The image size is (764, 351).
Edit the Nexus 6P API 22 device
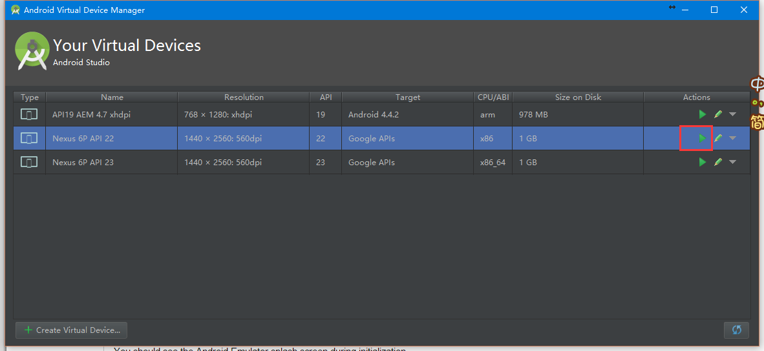[718, 138]
